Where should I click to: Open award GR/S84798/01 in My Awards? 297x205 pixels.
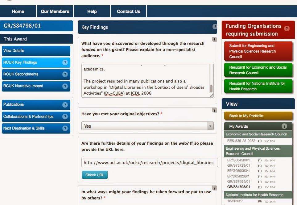click(238, 187)
